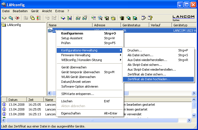
Task: Open the Bearbeiten menu
Action: (x=20, y=11)
